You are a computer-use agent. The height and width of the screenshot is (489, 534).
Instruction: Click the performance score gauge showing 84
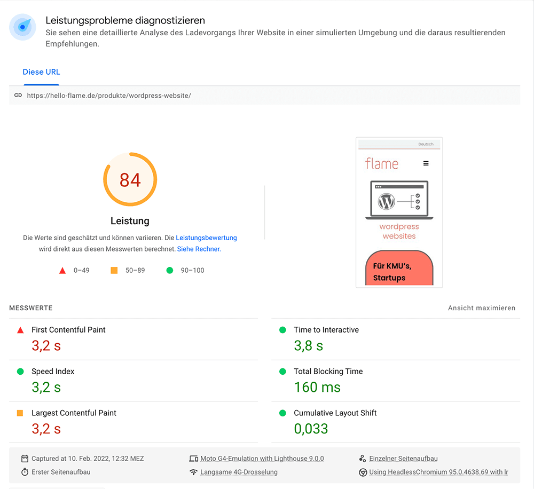(x=130, y=179)
